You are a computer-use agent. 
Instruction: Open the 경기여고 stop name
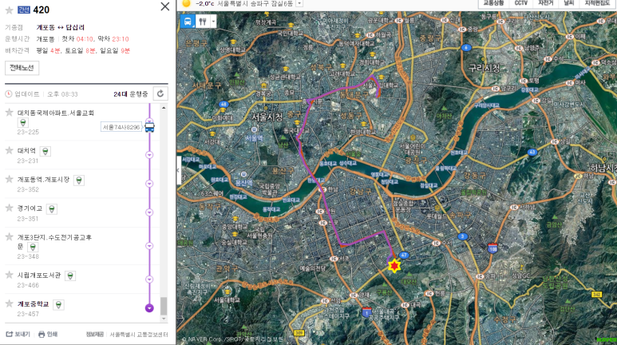tap(30, 208)
